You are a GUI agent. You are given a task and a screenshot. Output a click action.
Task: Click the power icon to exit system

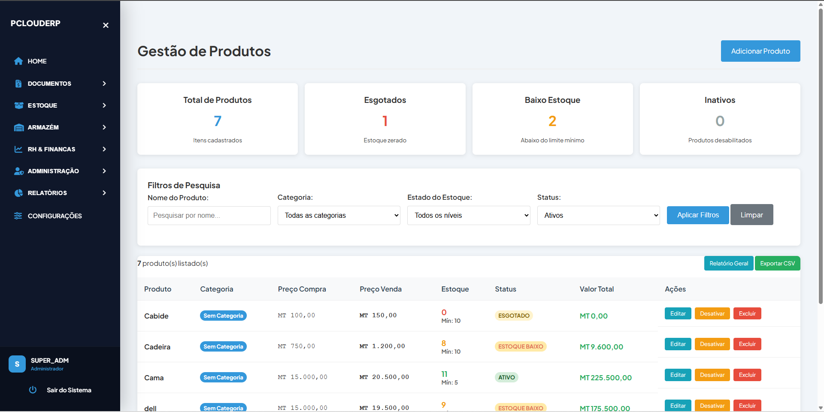tap(33, 390)
